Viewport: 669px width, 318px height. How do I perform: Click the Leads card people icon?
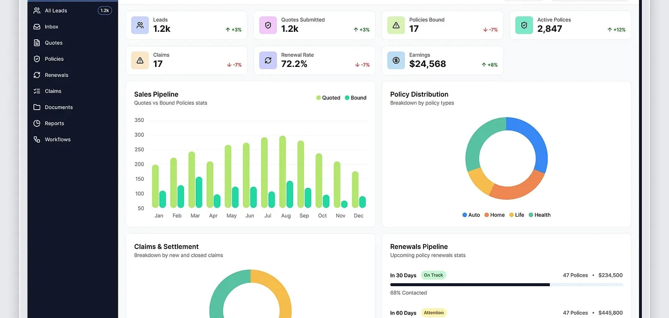tap(140, 25)
